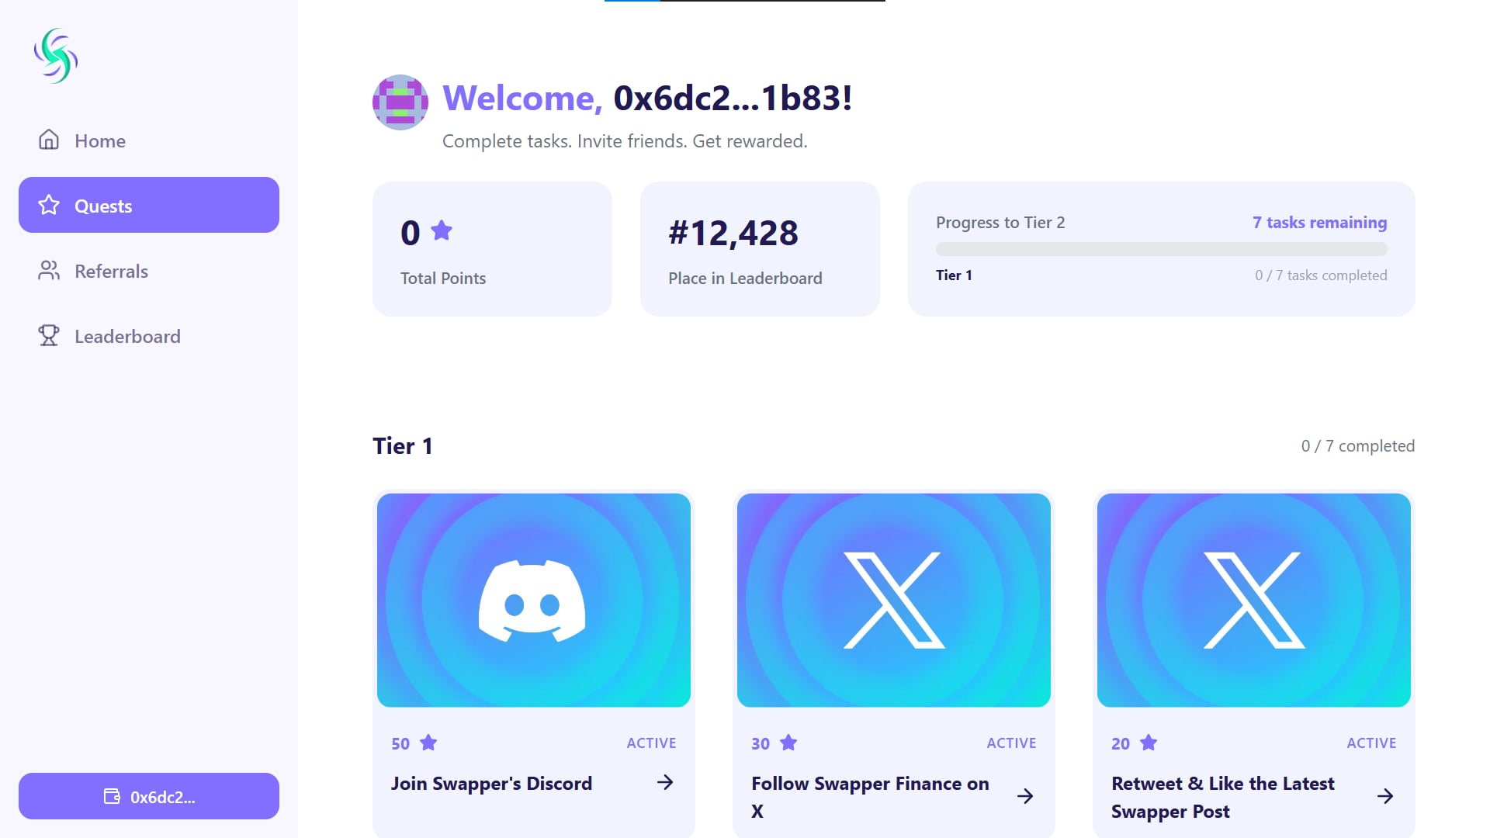
Task: Select the Retweet quest X image
Action: pyautogui.click(x=1254, y=600)
